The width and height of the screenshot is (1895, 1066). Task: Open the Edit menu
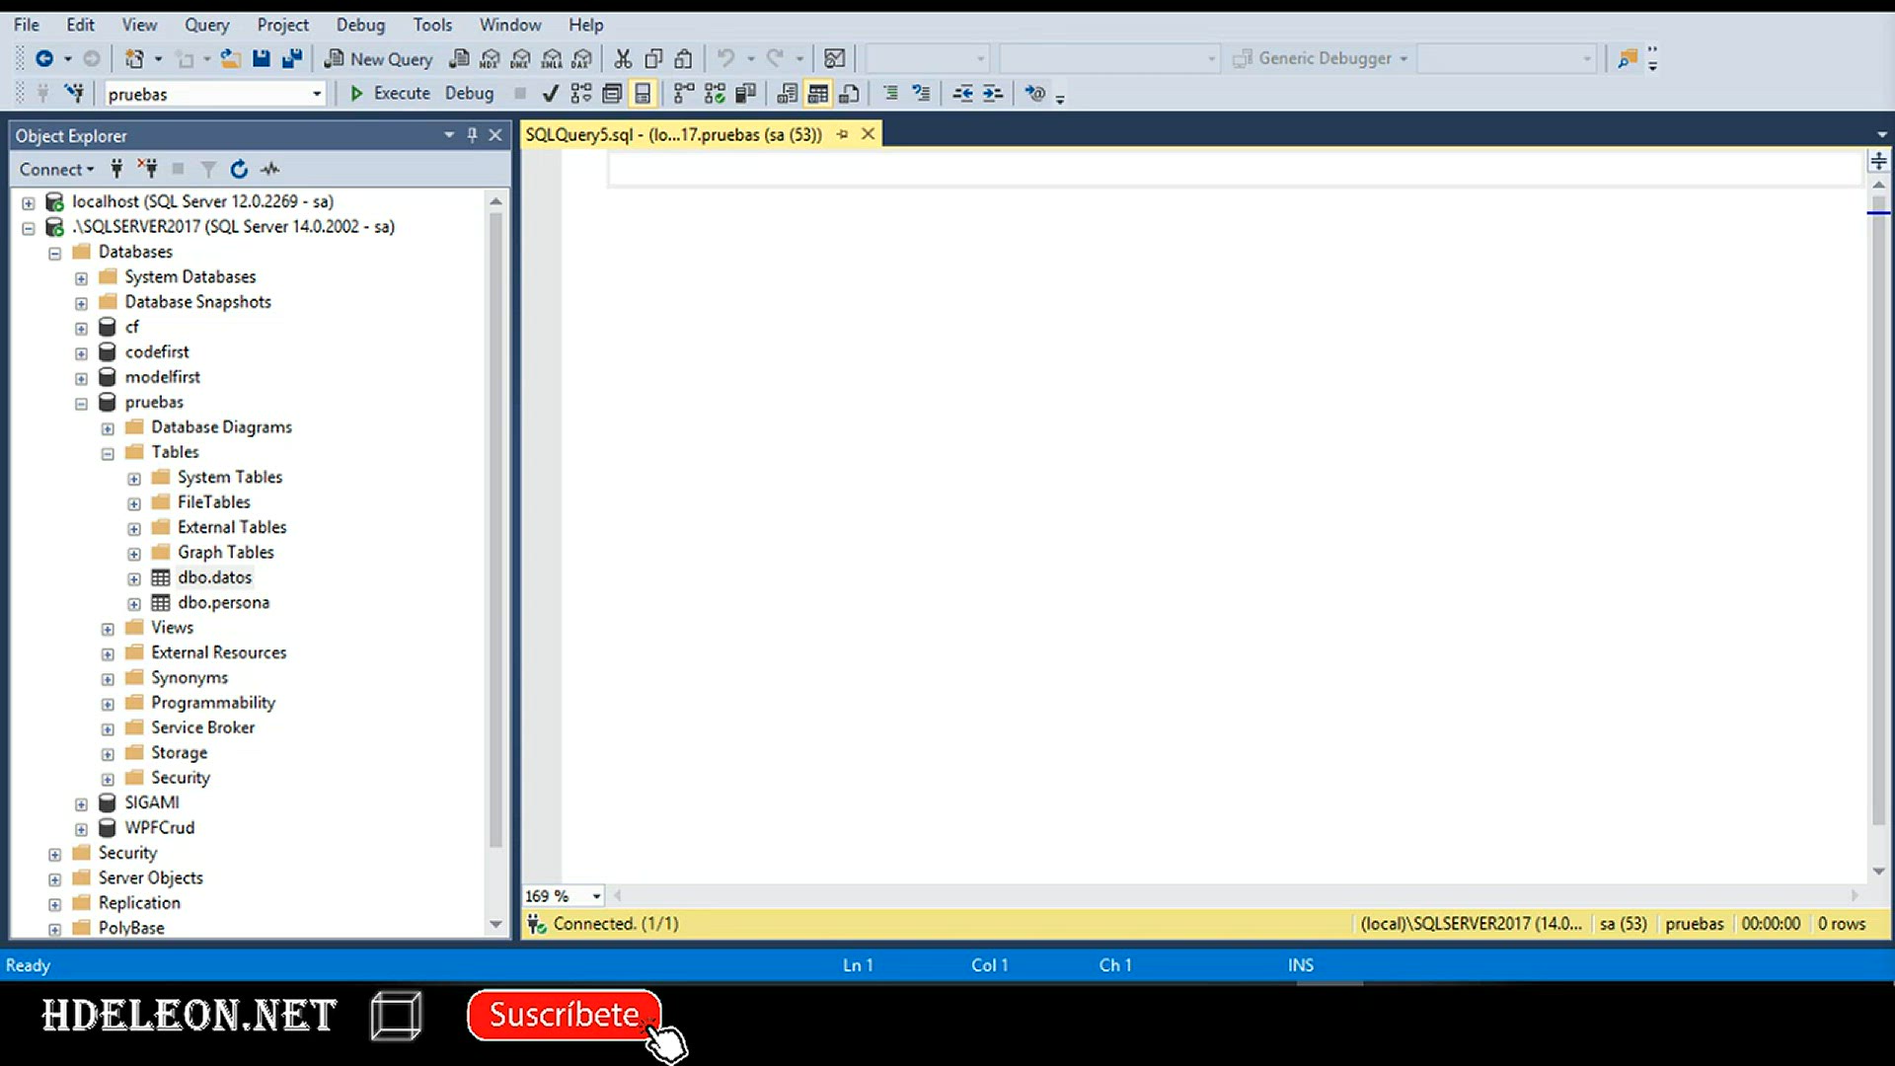click(81, 25)
